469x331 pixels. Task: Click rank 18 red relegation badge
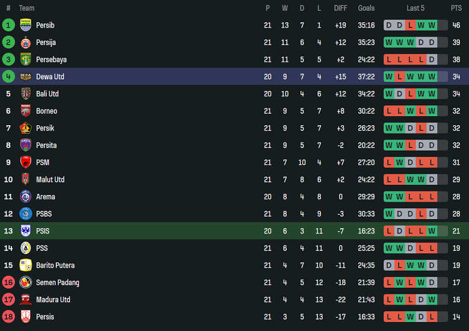pos(8,317)
